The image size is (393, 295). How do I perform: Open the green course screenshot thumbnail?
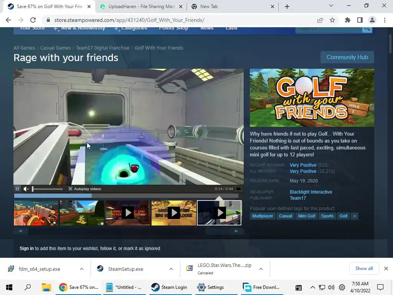click(82, 213)
